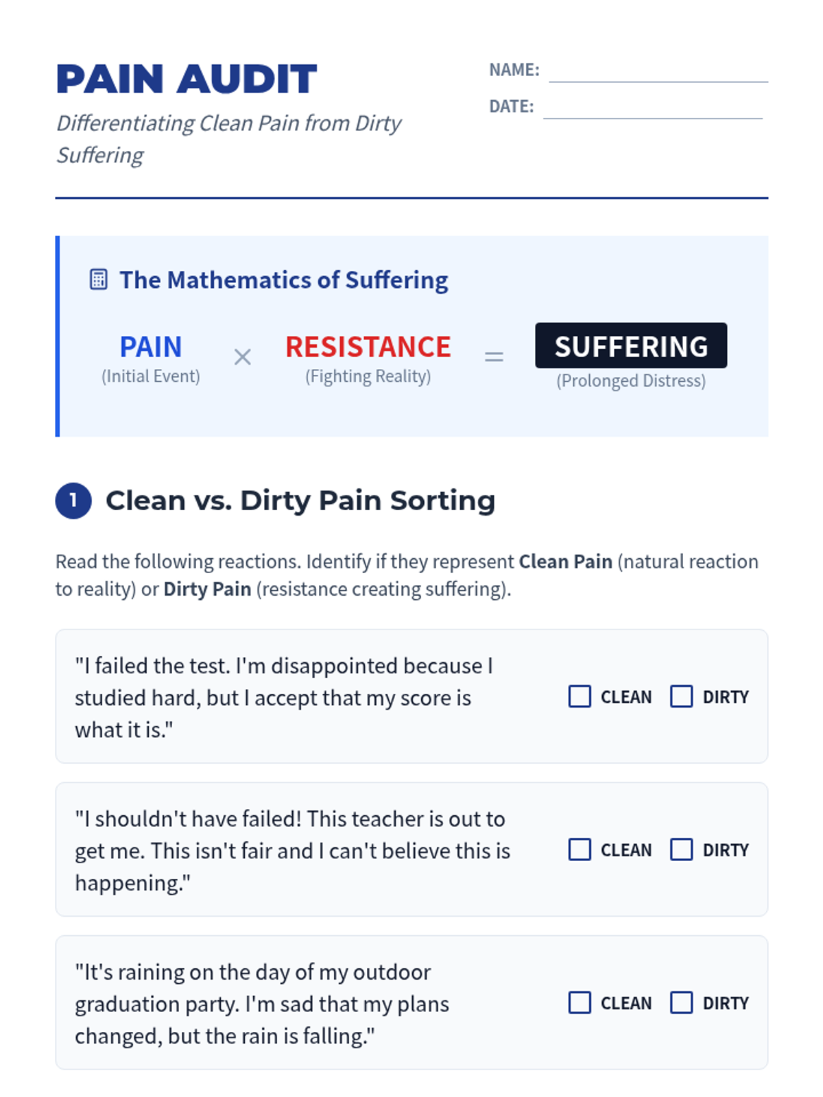Screen dimensions: 823x1097
Task: Check CLEAN for the 'teacher is out to get me' reaction
Action: [x=580, y=849]
